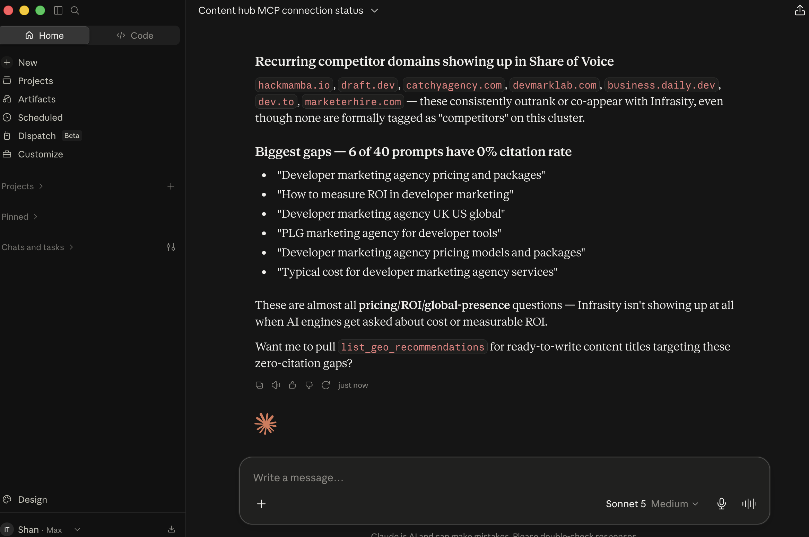
Task: Click the business.daily.dev code tag
Action: click(661, 85)
